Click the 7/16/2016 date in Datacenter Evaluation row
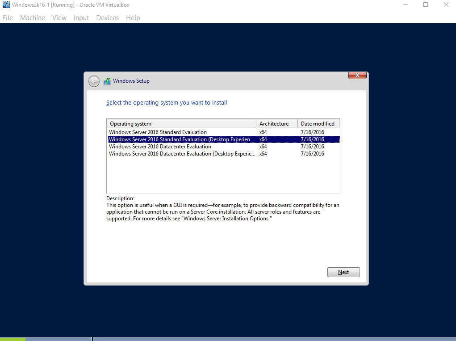The image size is (456, 341). click(312, 147)
